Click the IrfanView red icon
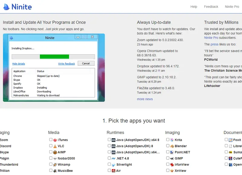Image resolution: width=242 pixels, height=175 pixels. (172, 164)
